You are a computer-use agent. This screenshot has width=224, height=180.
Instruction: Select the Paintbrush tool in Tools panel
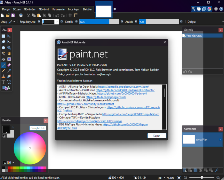(x=3, y=65)
